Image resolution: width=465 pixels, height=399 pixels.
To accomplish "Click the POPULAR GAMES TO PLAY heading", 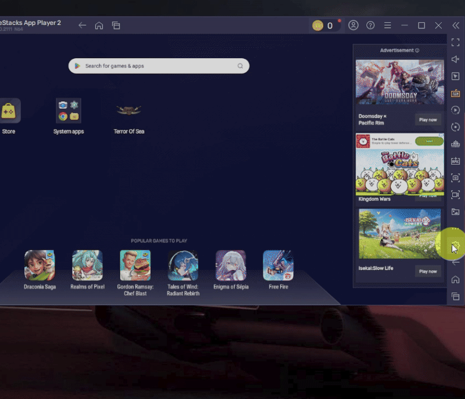I will tap(159, 241).
